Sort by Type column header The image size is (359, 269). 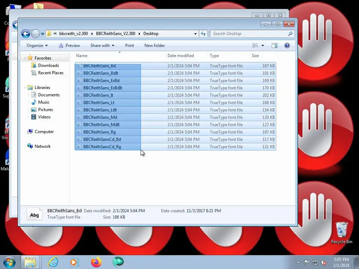pos(228,56)
